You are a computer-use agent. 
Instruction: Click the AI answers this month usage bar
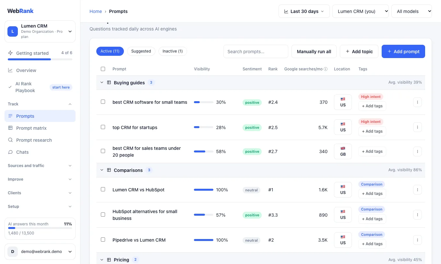(40, 228)
